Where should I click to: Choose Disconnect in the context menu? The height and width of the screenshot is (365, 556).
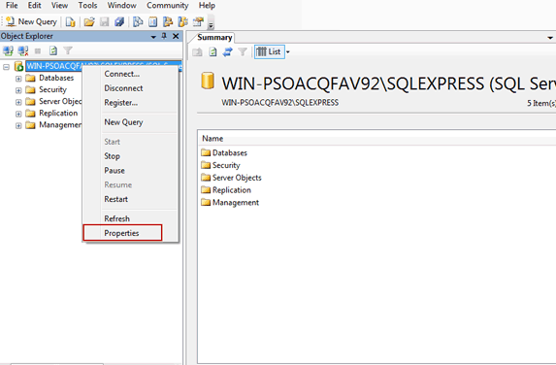123,88
